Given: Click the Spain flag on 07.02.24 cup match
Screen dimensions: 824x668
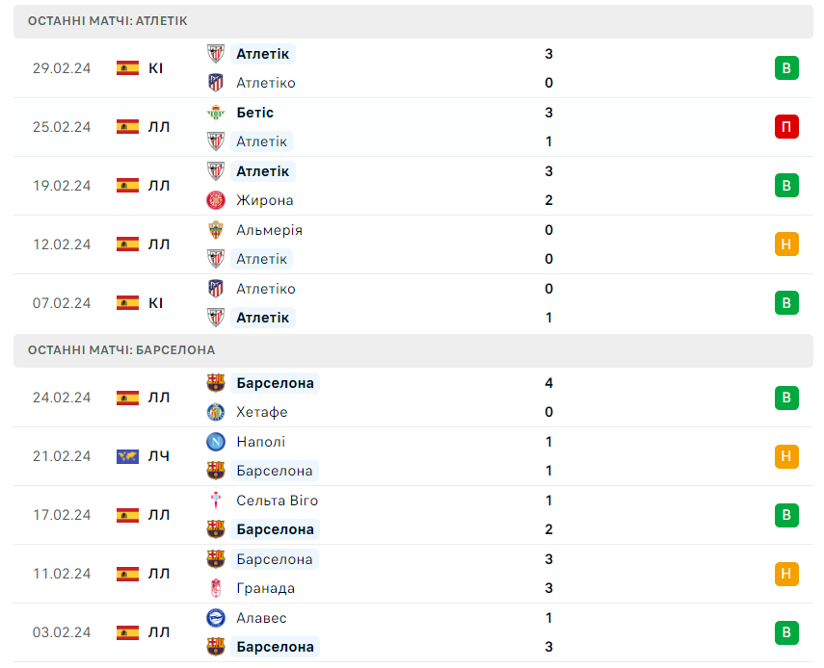Looking at the screenshot, I should [x=128, y=303].
